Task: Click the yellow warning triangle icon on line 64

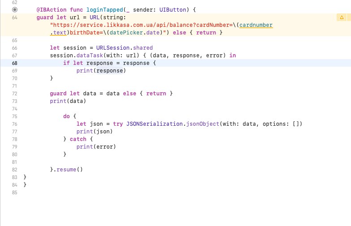Action: click(342, 17)
